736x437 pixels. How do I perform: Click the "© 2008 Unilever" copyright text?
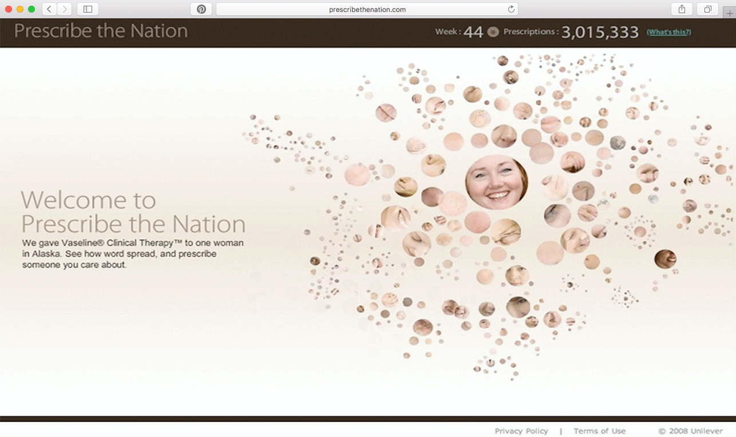[691, 431]
